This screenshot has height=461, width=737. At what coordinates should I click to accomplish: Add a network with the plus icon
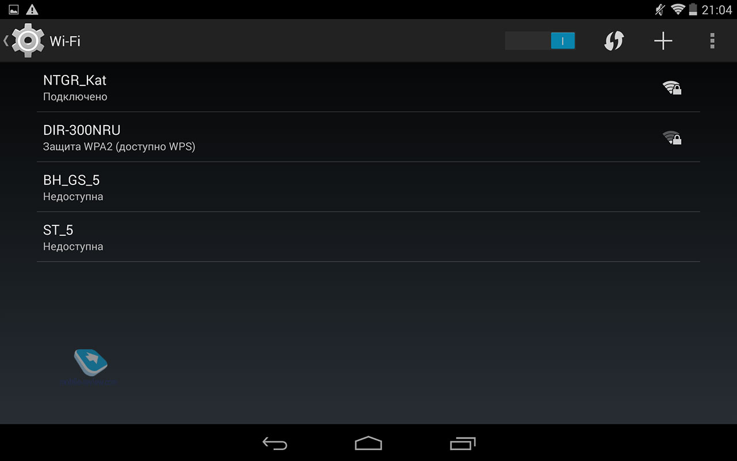[x=663, y=41]
